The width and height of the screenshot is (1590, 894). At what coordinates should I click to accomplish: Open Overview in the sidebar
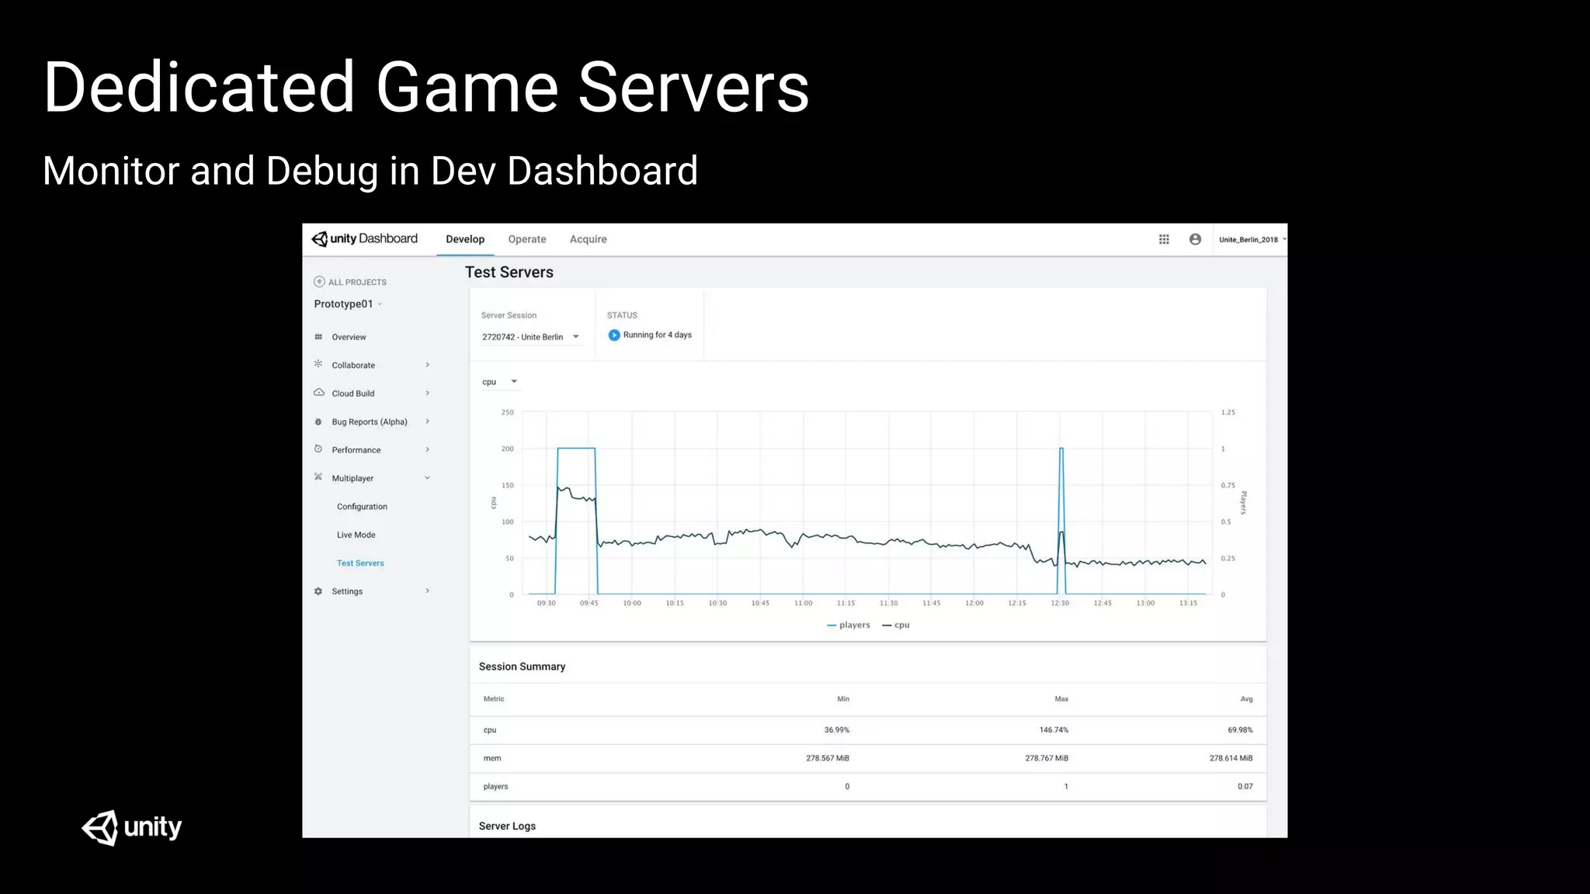click(x=349, y=337)
